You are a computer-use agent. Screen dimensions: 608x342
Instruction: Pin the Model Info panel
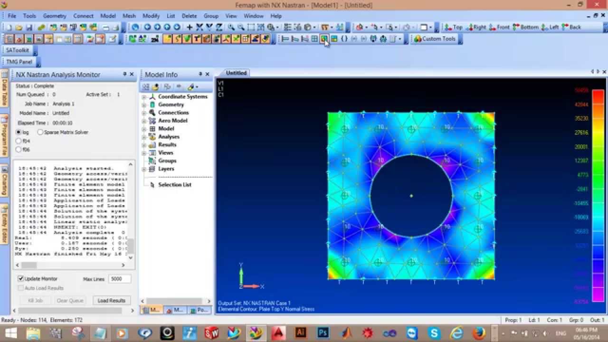pos(200,74)
